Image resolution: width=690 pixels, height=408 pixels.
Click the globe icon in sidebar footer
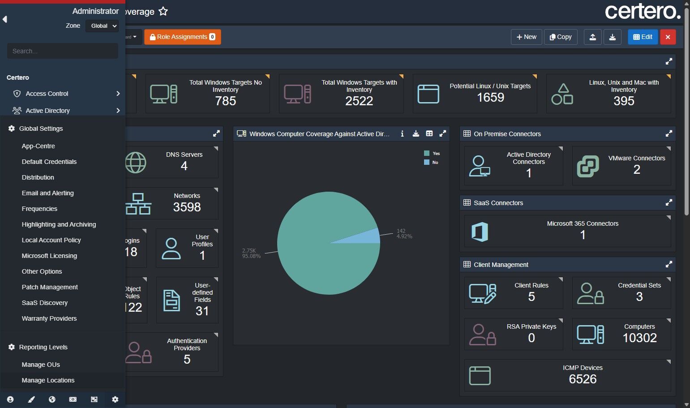(52, 399)
